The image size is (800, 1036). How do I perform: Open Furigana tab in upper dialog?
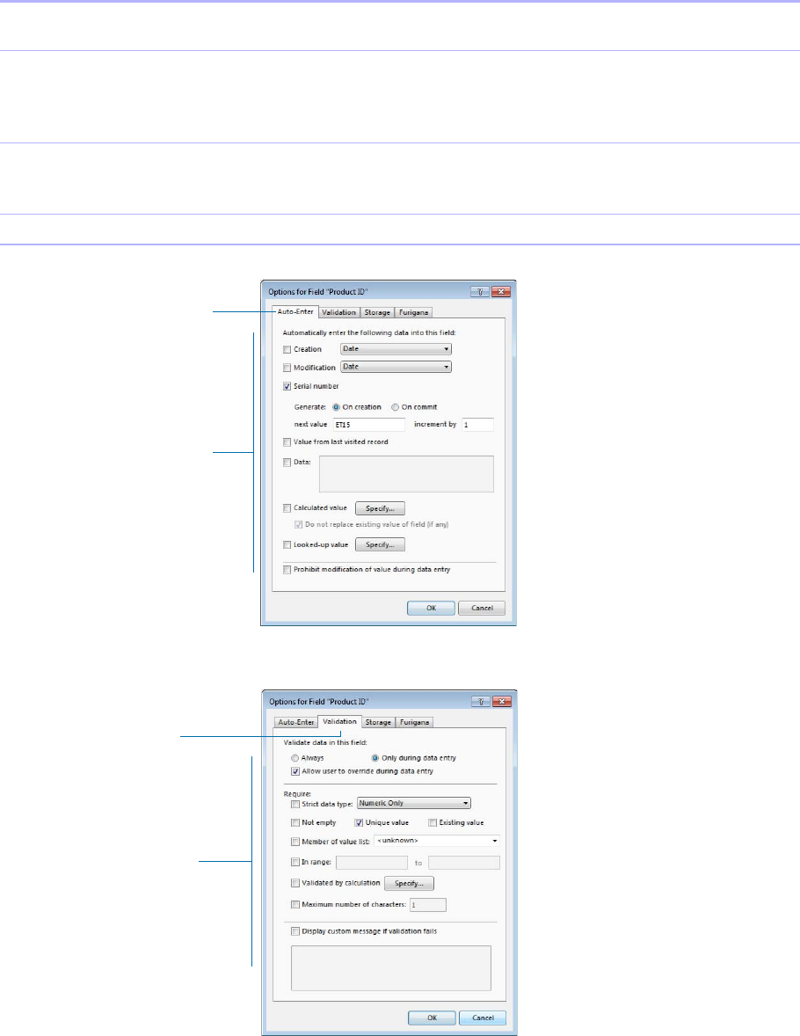click(413, 312)
